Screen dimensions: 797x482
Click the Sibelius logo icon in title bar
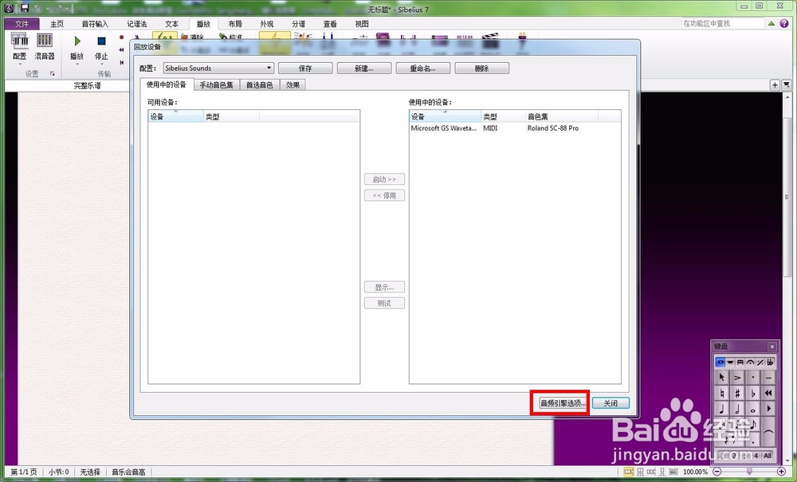[x=9, y=8]
